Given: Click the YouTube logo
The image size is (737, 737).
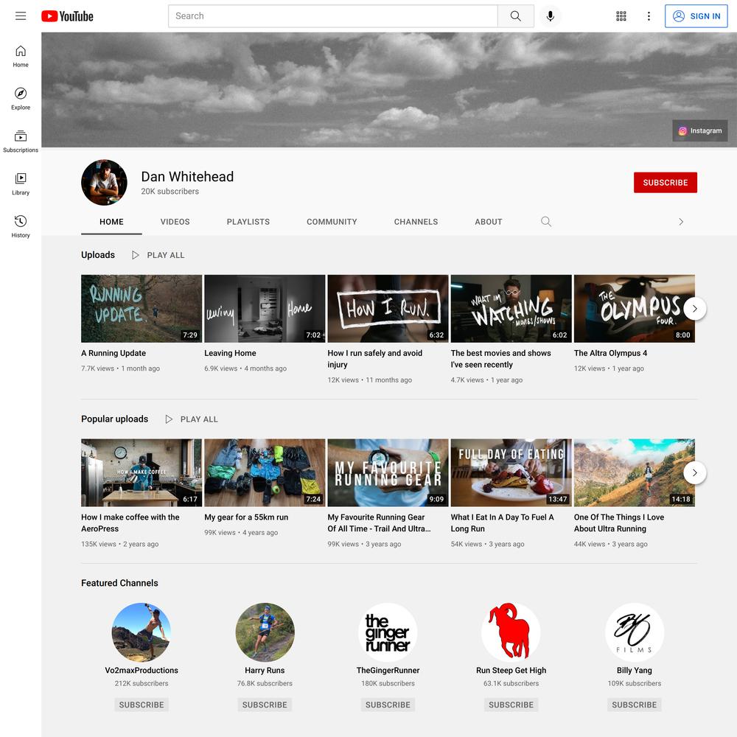Looking at the screenshot, I should pyautogui.click(x=67, y=16).
